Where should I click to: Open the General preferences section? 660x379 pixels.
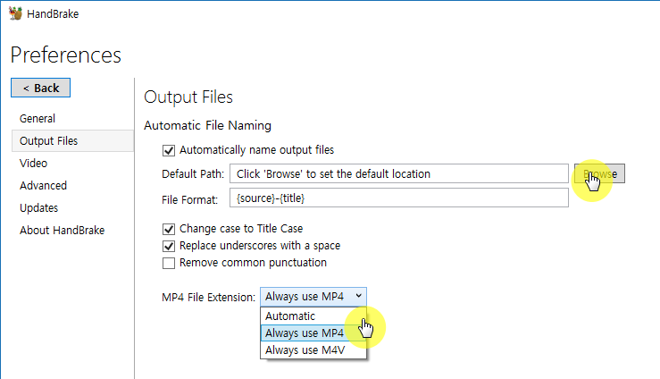click(37, 118)
